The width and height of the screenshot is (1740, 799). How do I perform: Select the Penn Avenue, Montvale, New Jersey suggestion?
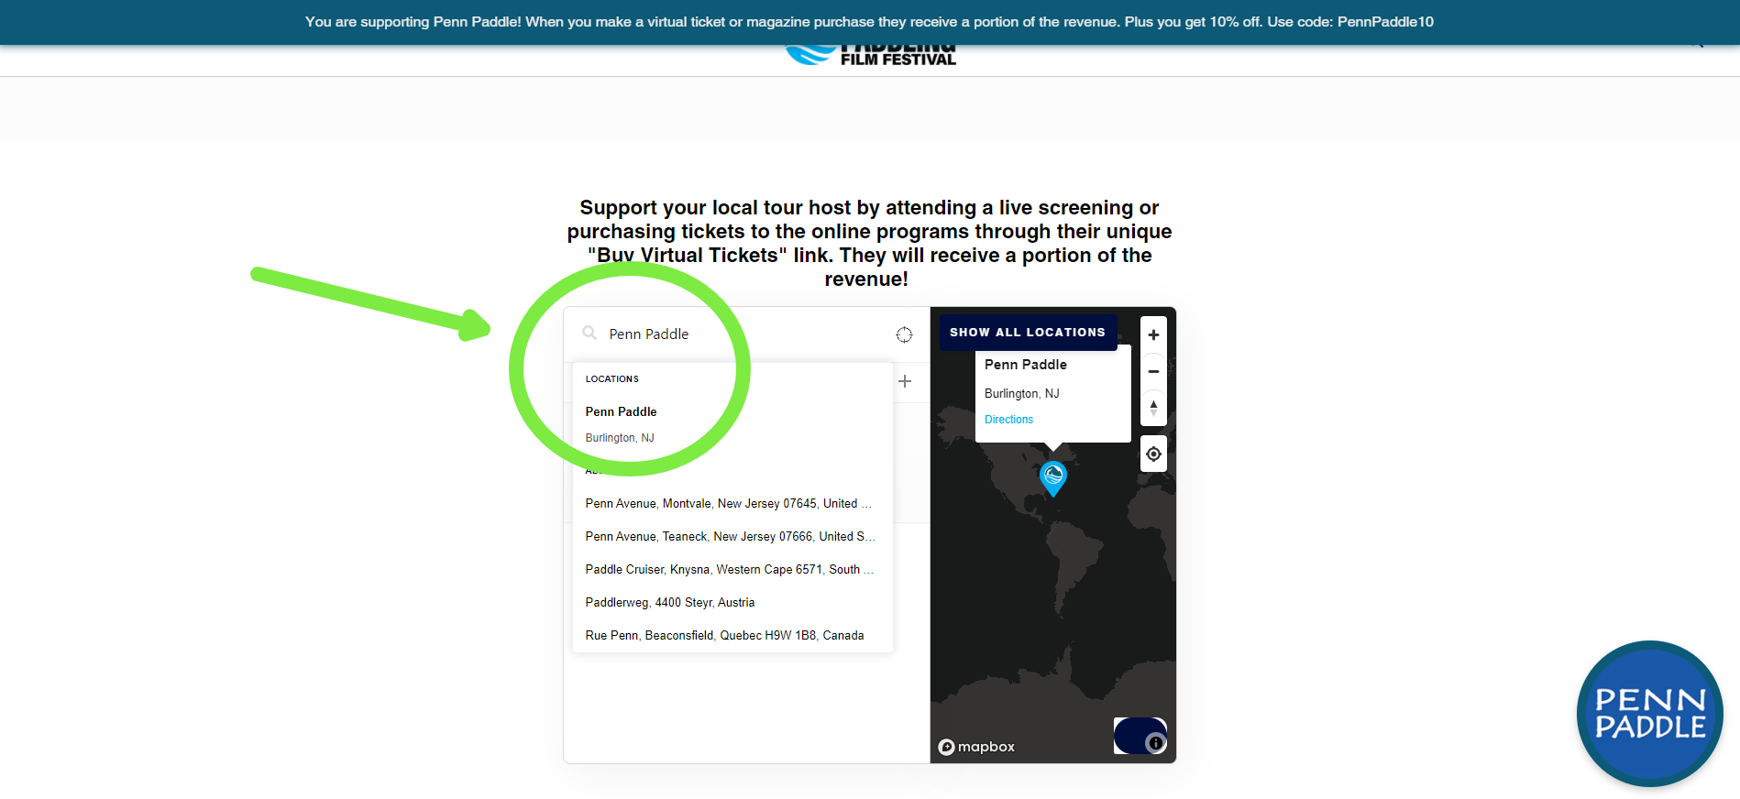click(x=732, y=504)
